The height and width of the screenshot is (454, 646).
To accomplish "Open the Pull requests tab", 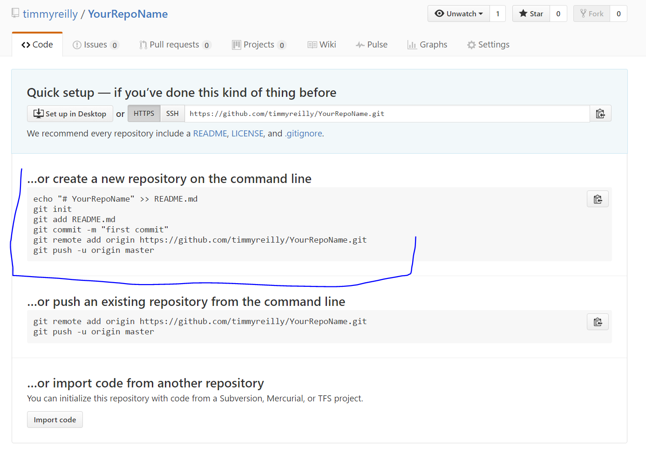I will pos(175,45).
